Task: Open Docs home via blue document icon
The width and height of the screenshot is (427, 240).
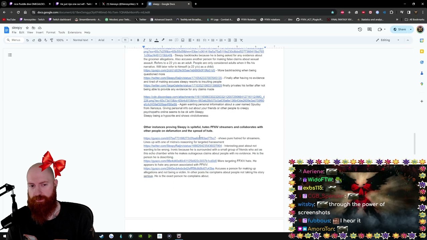Action: coord(6,30)
